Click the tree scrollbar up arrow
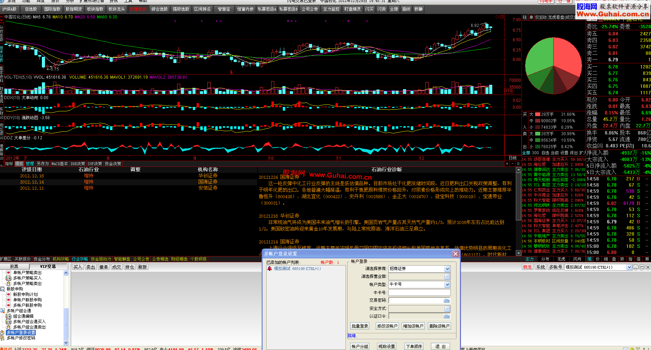 coord(66,273)
